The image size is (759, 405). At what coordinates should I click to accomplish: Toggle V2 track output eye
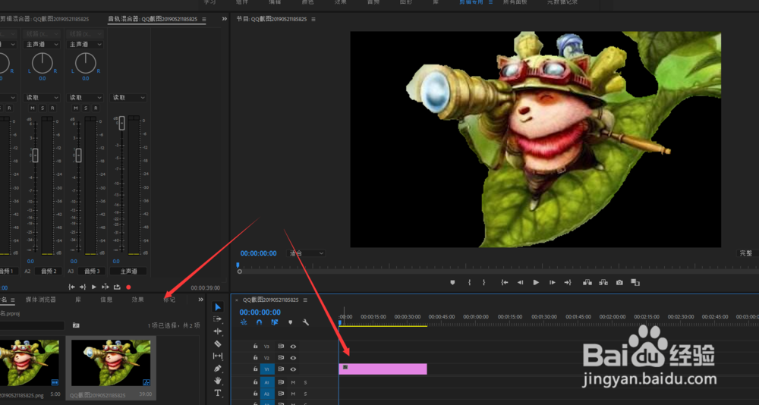click(293, 357)
